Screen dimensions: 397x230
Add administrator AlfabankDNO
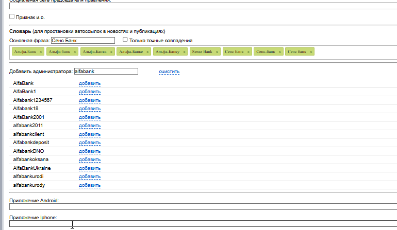90,151
